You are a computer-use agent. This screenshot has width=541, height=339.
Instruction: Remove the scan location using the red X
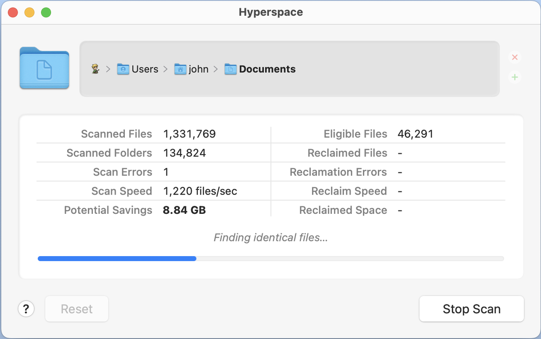tap(514, 57)
